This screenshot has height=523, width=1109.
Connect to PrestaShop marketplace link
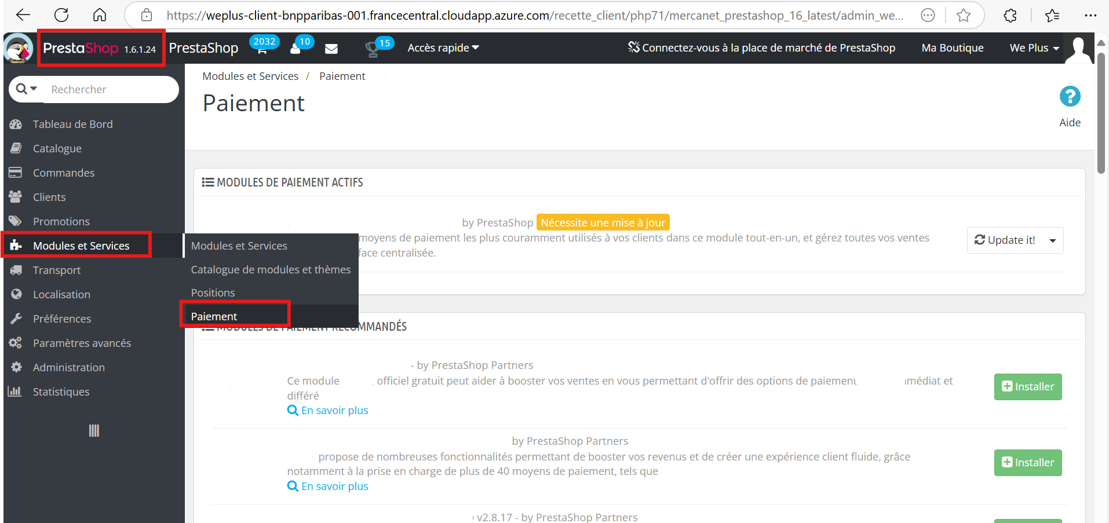(761, 47)
